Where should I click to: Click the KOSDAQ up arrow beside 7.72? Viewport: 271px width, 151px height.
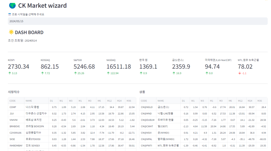click(43, 73)
